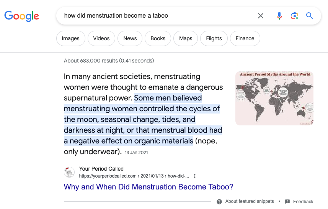Click the About featured snippets link
The width and height of the screenshot is (328, 209).
click(x=249, y=201)
